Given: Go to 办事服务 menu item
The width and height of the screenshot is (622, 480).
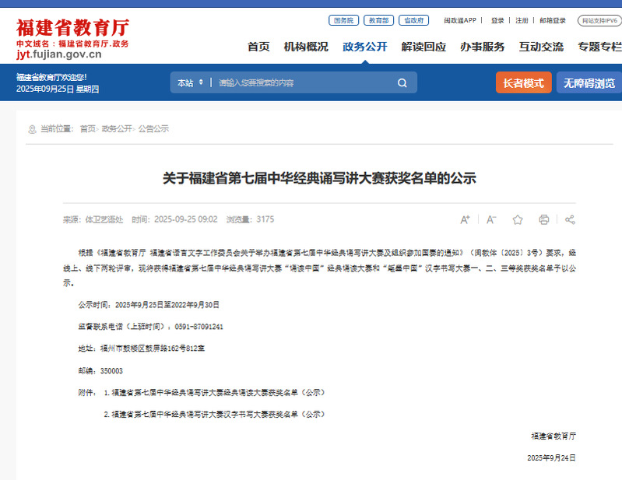Looking at the screenshot, I should (x=482, y=47).
